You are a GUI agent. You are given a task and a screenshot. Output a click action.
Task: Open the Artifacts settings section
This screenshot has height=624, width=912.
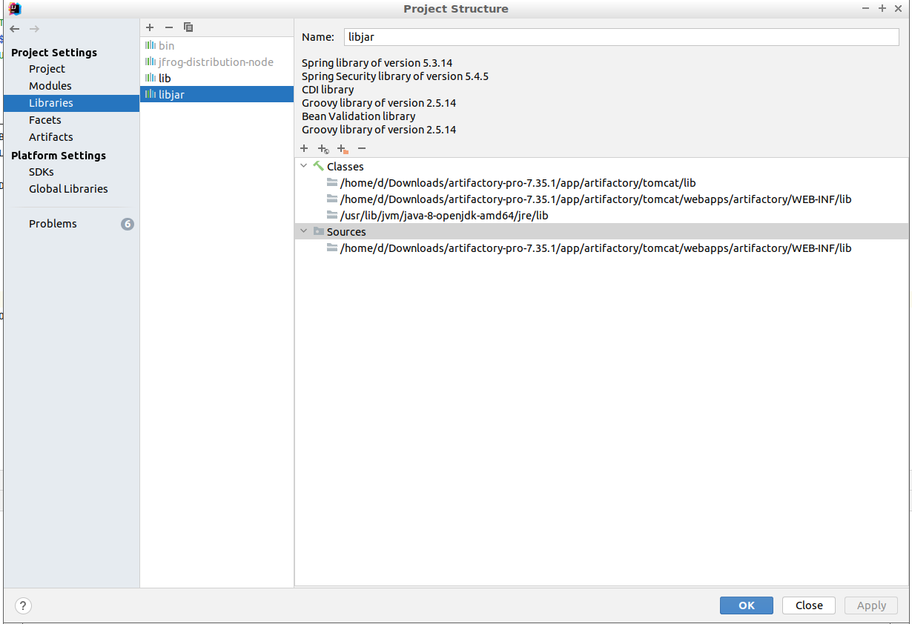[x=51, y=137]
